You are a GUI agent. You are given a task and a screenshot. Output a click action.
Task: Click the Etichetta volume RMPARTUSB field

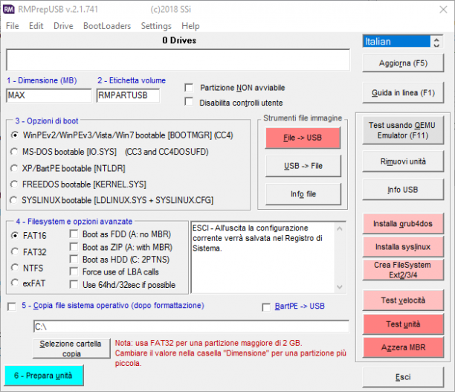tap(128, 95)
